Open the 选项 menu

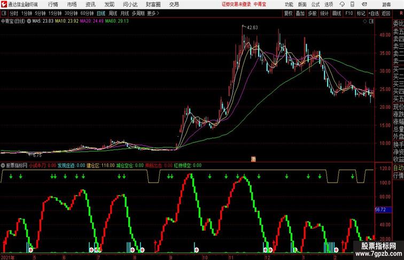point(329,4)
